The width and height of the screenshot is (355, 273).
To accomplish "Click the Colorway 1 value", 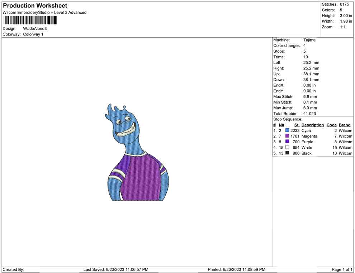I will coord(33,34).
